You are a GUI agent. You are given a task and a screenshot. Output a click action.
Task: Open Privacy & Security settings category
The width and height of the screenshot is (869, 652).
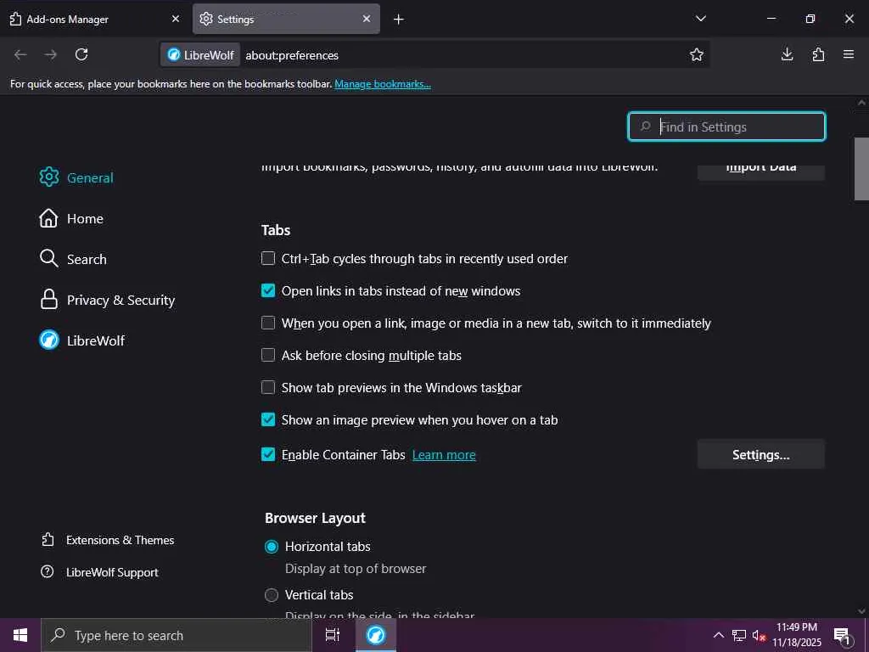click(x=121, y=300)
